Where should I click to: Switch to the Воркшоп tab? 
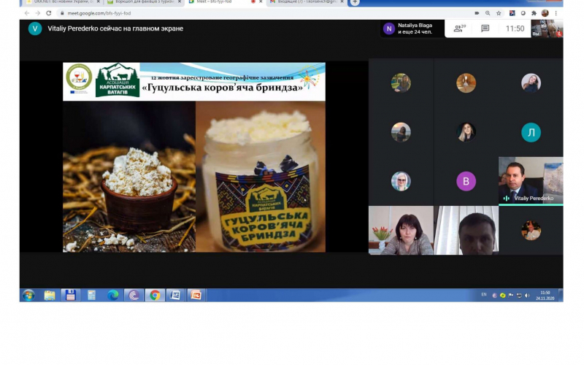(x=142, y=2)
